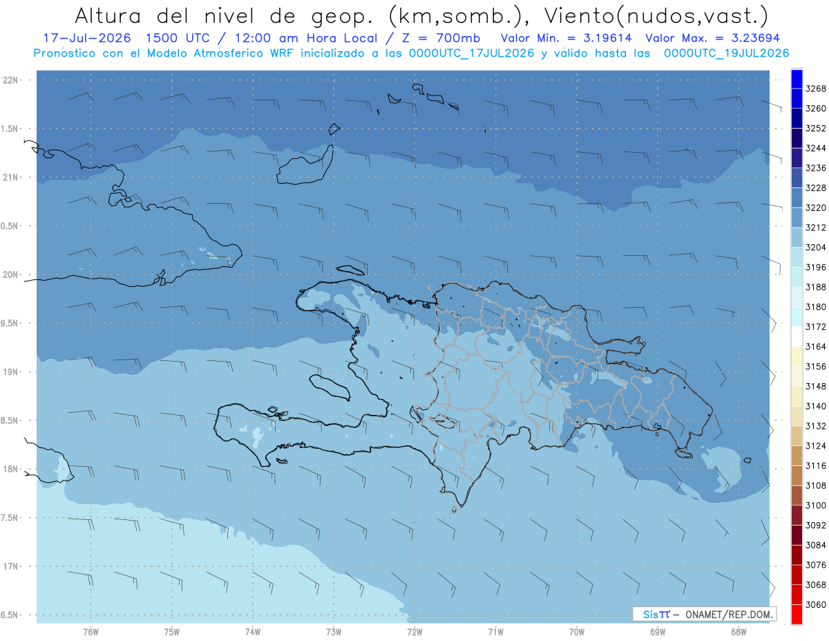Click the swatch between 3204 and 3196
This screenshot has width=829, height=641.
click(797, 257)
